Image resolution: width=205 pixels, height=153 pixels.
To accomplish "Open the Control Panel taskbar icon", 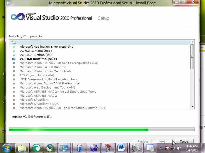I will click(64, 148).
